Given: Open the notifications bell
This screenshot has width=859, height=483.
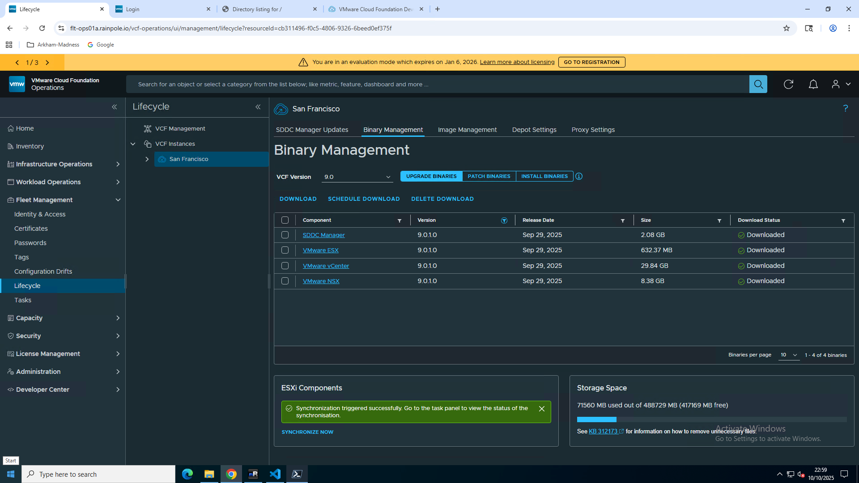Looking at the screenshot, I should coord(813,84).
